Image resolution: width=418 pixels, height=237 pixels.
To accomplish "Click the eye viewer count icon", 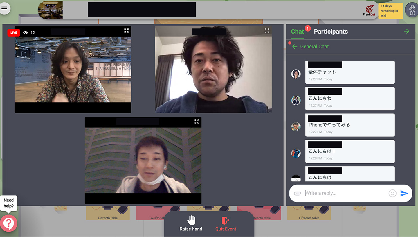I will coord(26,32).
